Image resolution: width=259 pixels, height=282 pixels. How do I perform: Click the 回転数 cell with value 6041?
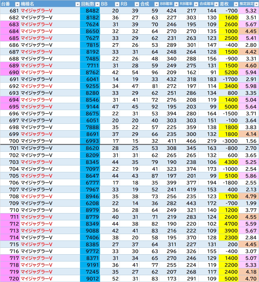pyautogui.click(x=90, y=79)
